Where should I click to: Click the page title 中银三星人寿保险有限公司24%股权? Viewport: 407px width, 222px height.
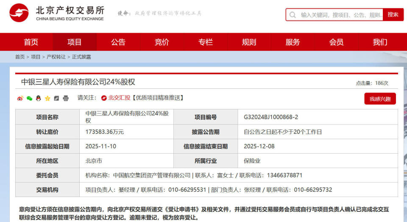pyautogui.click(x=78, y=82)
